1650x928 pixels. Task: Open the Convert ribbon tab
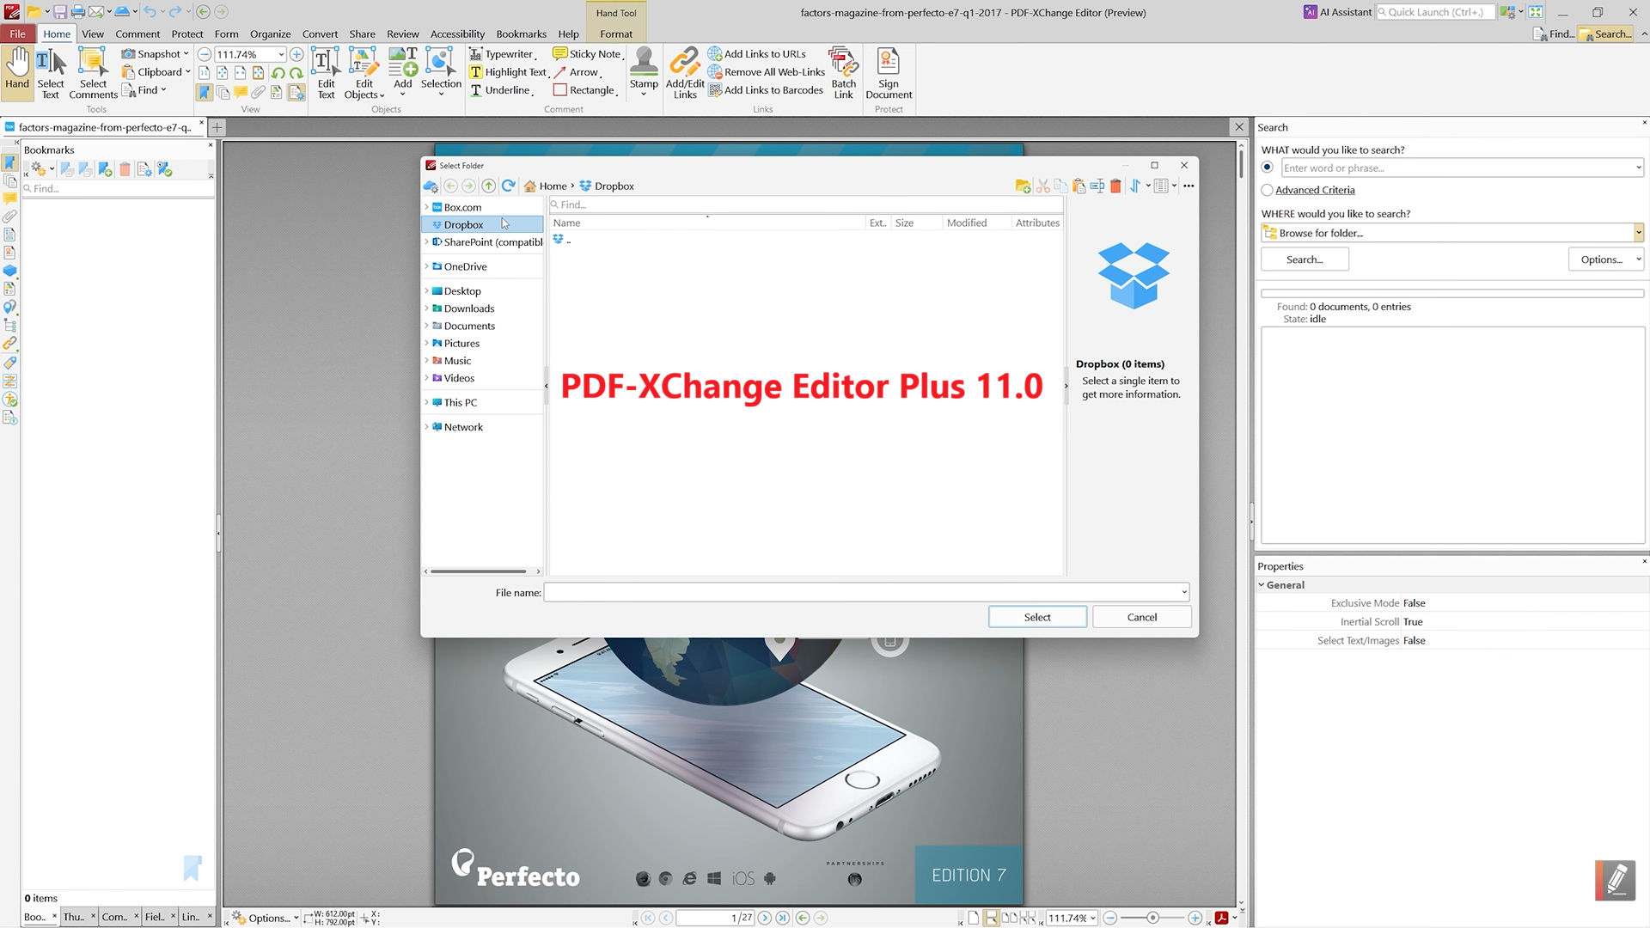(320, 34)
